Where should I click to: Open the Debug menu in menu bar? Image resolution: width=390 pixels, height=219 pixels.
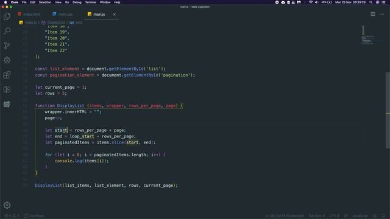coord(77,2)
